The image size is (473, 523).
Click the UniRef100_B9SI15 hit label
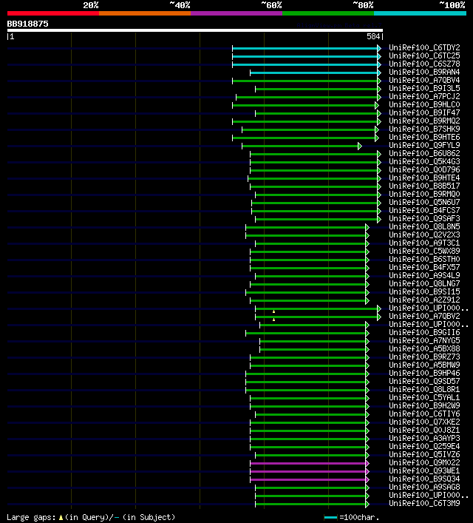tap(424, 291)
